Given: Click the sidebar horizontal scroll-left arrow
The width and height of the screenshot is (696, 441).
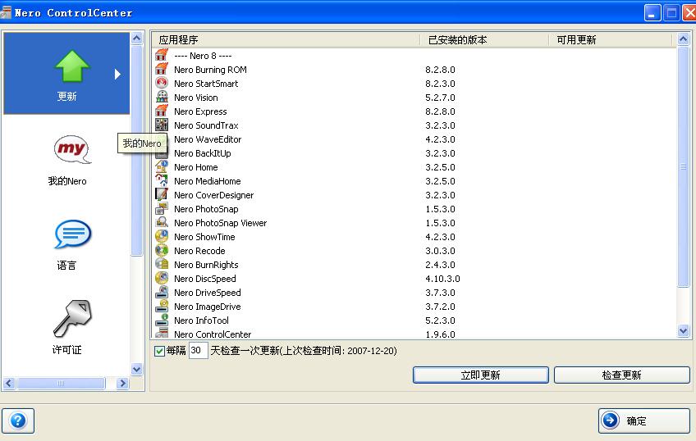Looking at the screenshot, I should [9, 384].
